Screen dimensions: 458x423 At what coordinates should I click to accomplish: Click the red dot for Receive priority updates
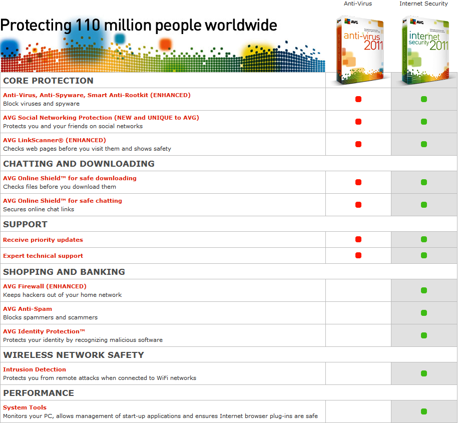tap(358, 239)
